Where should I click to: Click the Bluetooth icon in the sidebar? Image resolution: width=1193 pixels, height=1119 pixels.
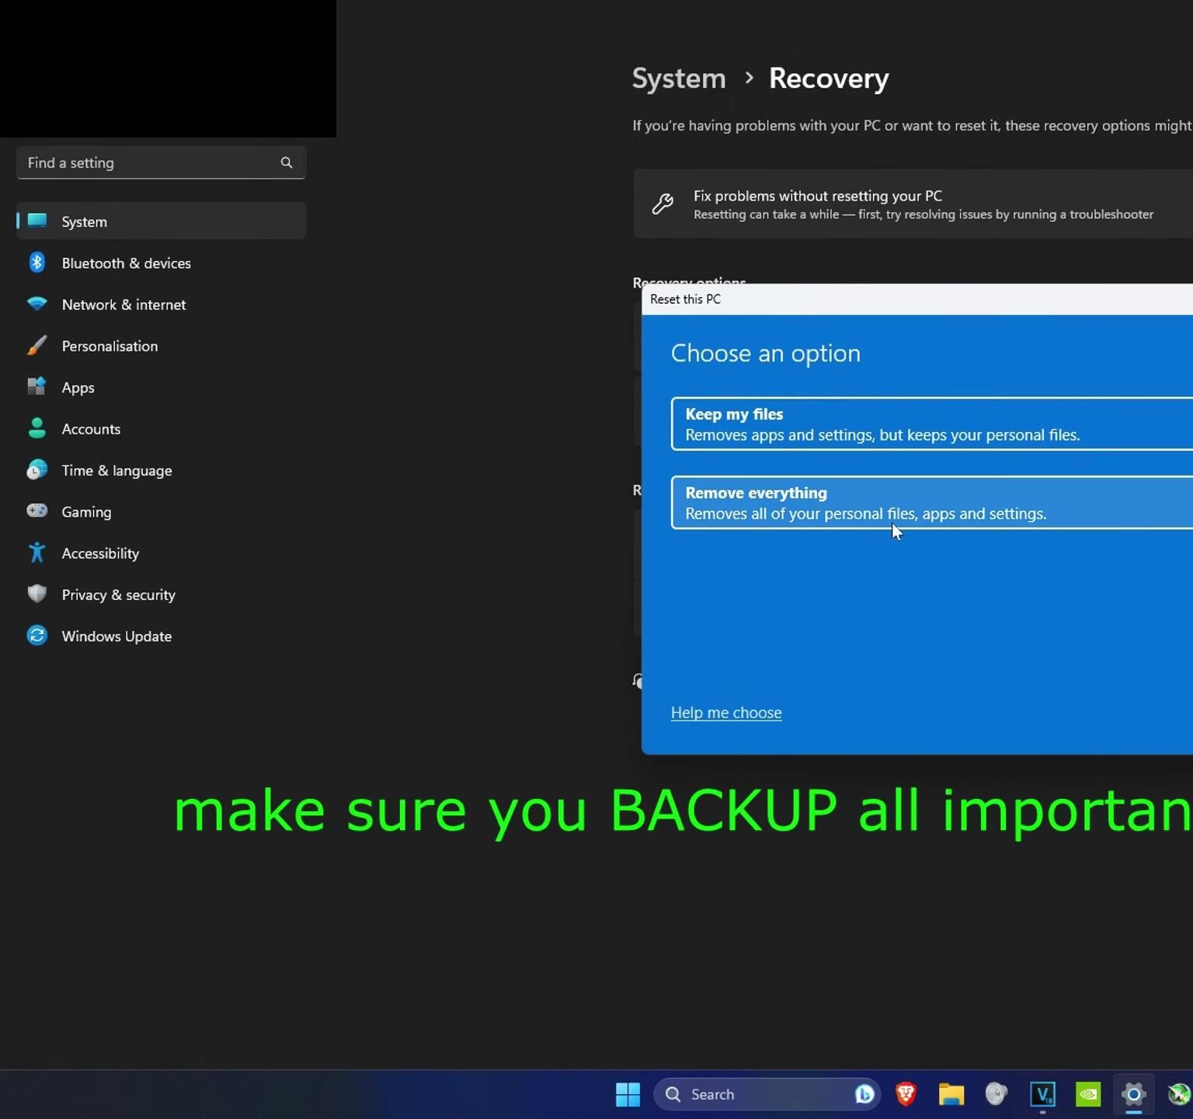click(37, 263)
